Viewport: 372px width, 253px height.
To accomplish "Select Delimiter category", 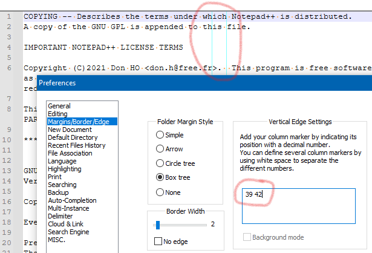I will [x=60, y=216].
